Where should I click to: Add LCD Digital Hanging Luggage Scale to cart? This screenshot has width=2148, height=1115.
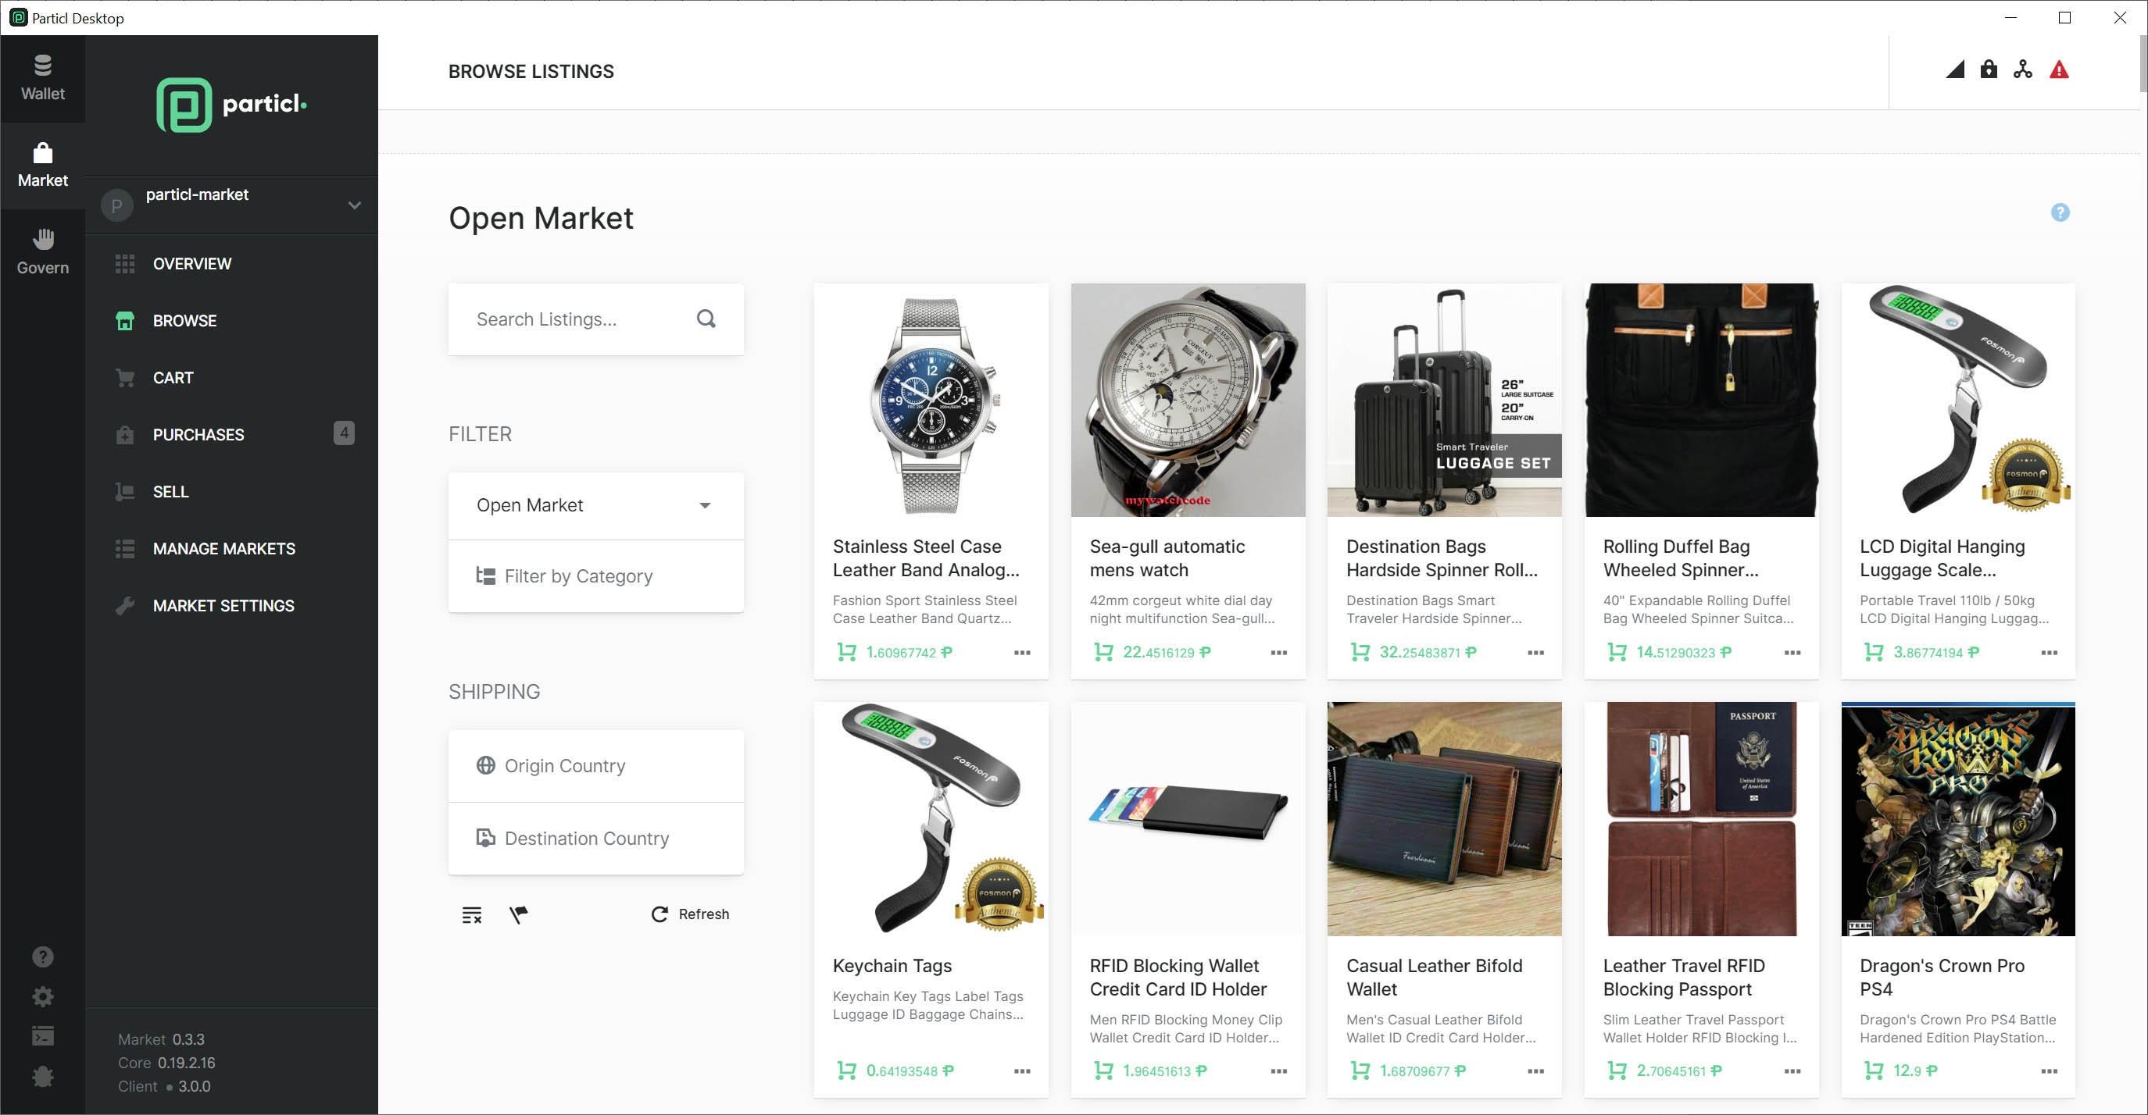click(1874, 652)
